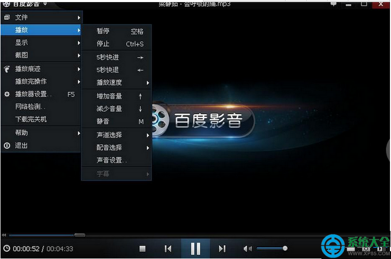Image resolution: width=391 pixels, height=259 pixels.
Task: Select the 播放 menu entry
Action: pos(41,30)
